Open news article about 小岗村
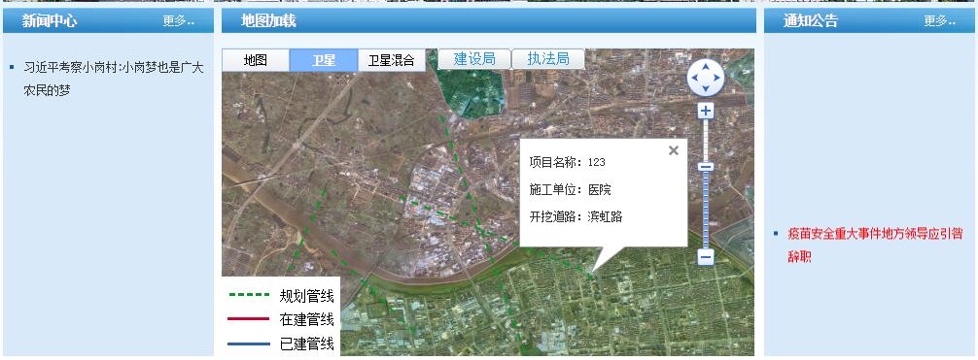Viewport: 978px width, 360px height. click(x=114, y=80)
